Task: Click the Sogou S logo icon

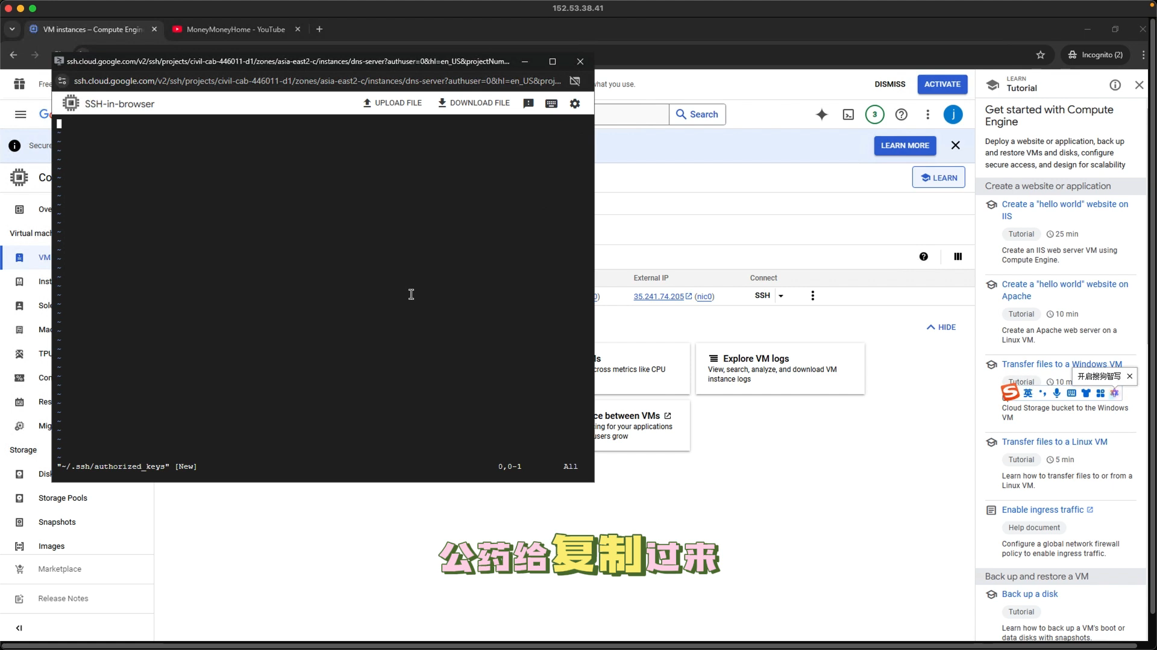Action: tap(1011, 392)
